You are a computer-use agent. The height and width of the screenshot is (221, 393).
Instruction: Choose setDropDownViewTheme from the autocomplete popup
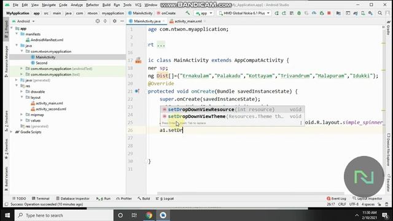click(x=232, y=116)
